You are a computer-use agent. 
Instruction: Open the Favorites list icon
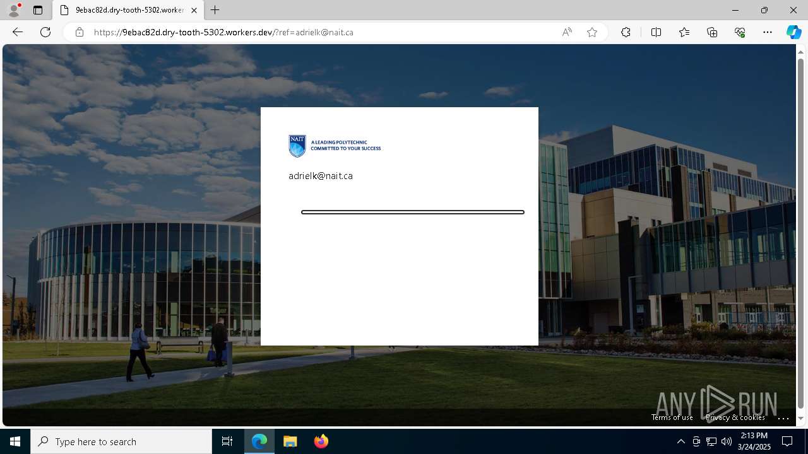[684, 32]
